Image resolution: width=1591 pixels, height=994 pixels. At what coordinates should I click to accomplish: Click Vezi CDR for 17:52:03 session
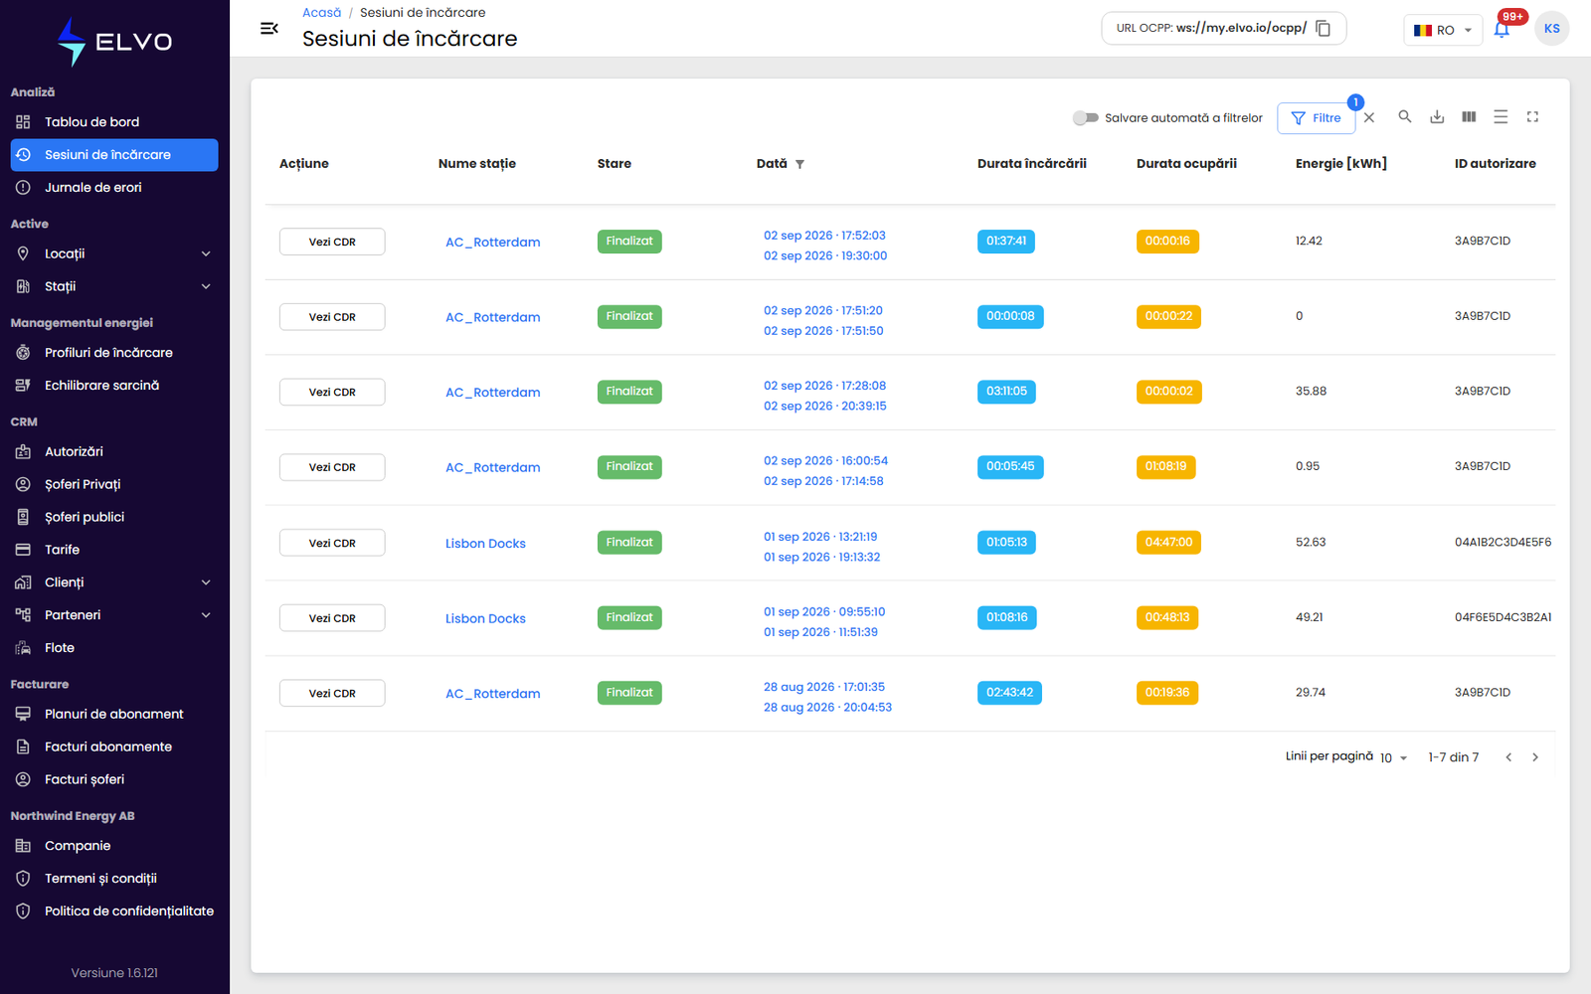[x=332, y=242]
